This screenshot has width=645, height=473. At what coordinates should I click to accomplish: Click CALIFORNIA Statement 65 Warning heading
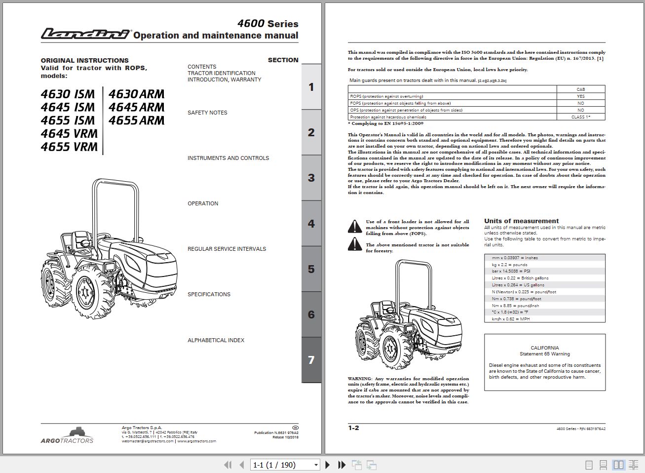click(x=544, y=351)
